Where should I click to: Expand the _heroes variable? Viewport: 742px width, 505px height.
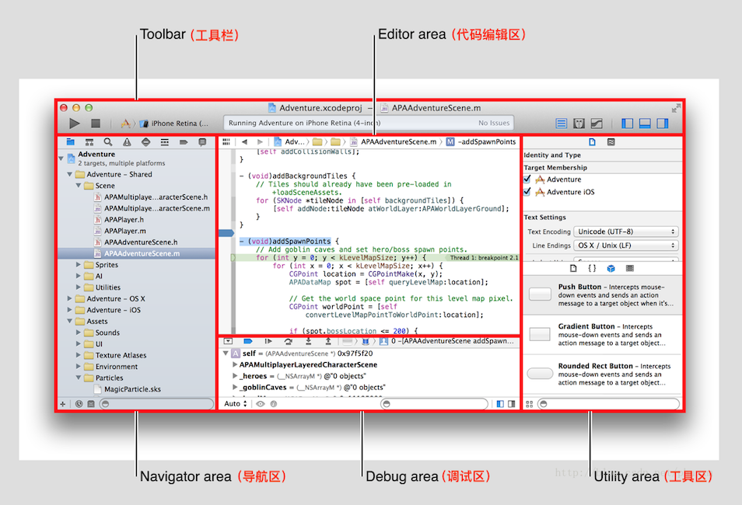point(235,376)
